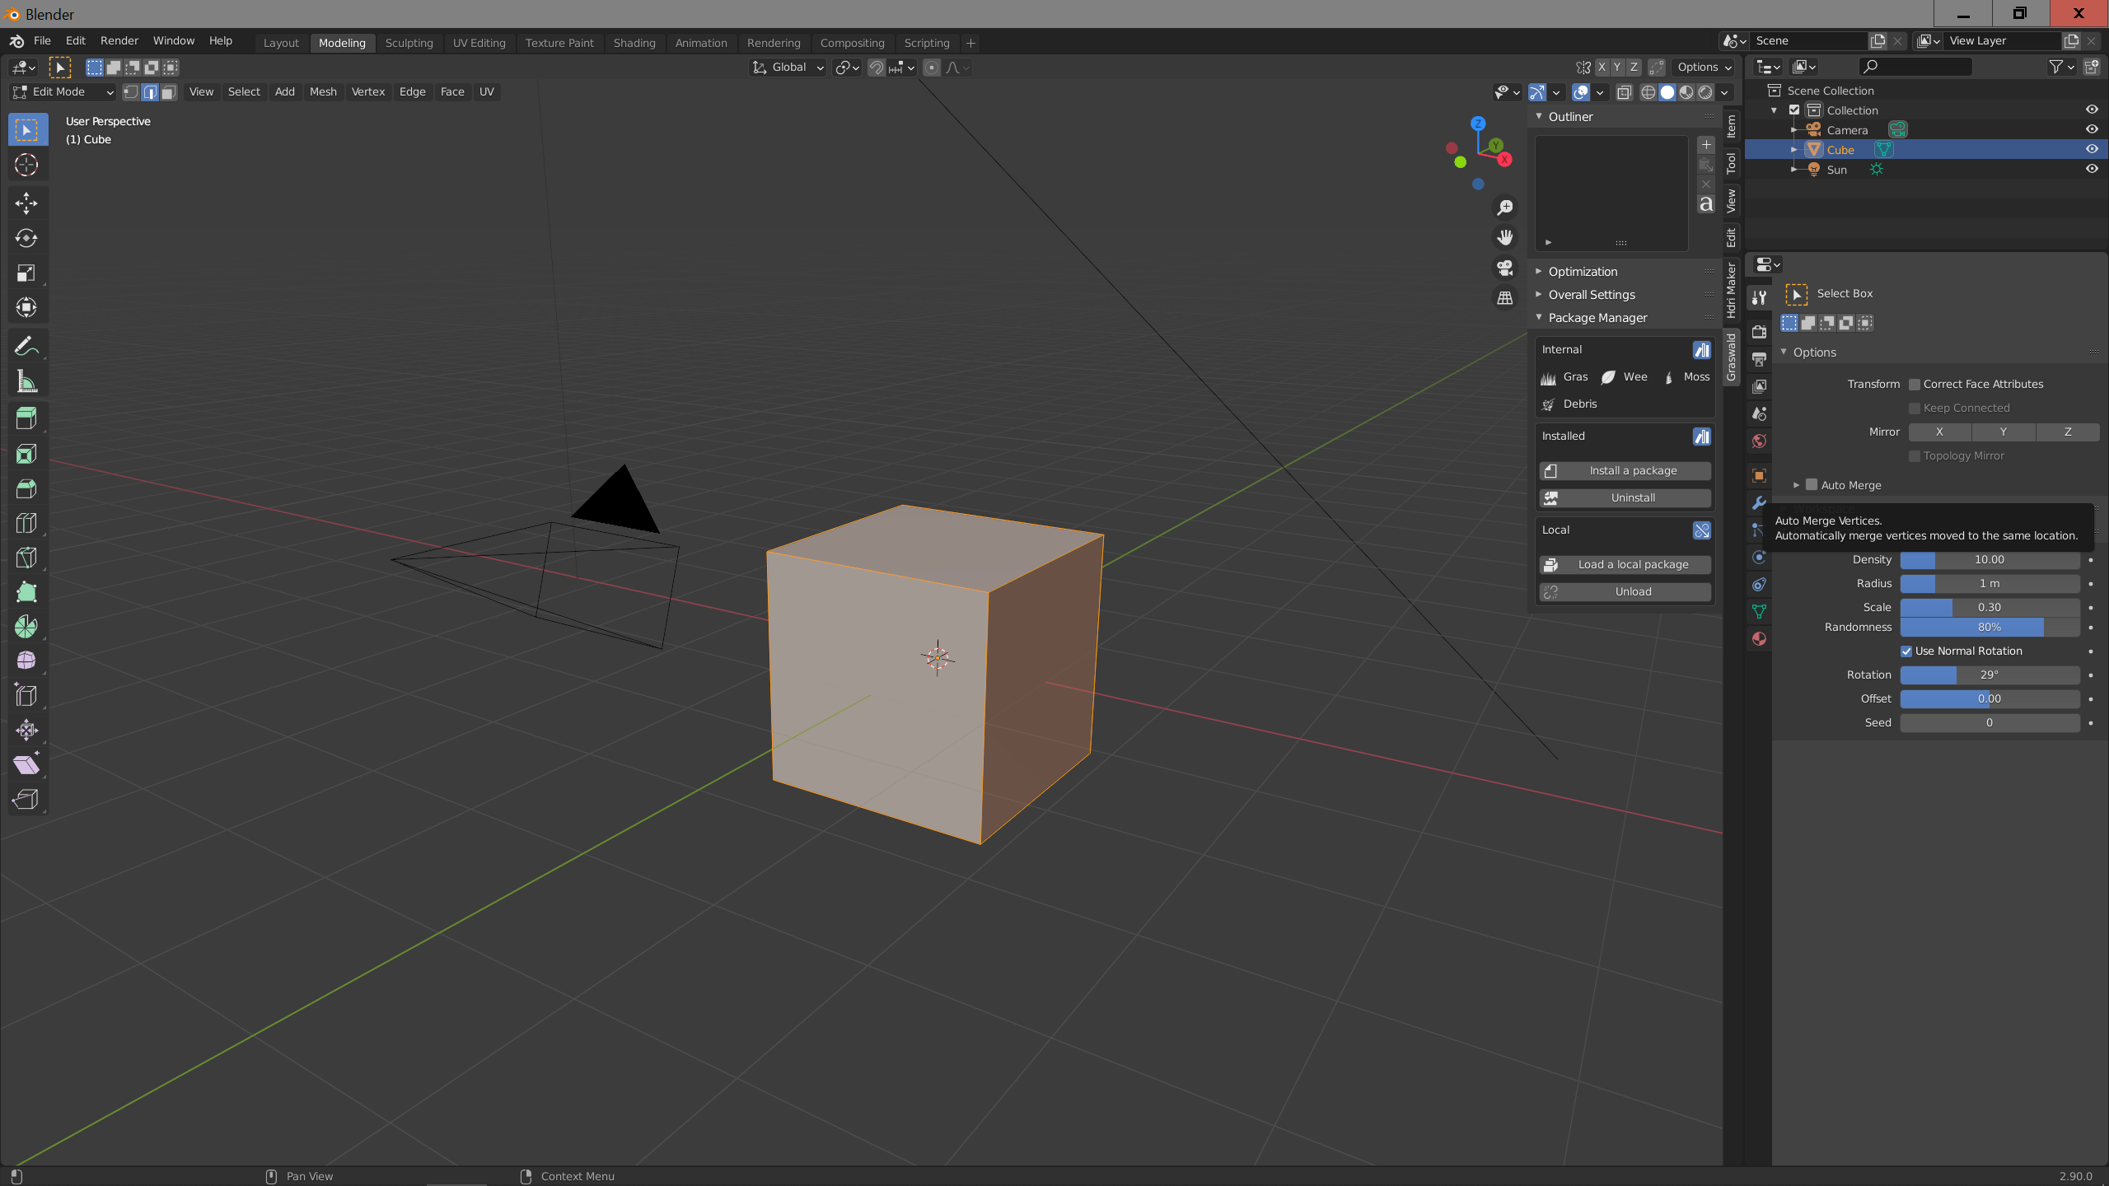This screenshot has width=2109, height=1186.
Task: Open the Edit Mode dropdown
Action: (63, 92)
